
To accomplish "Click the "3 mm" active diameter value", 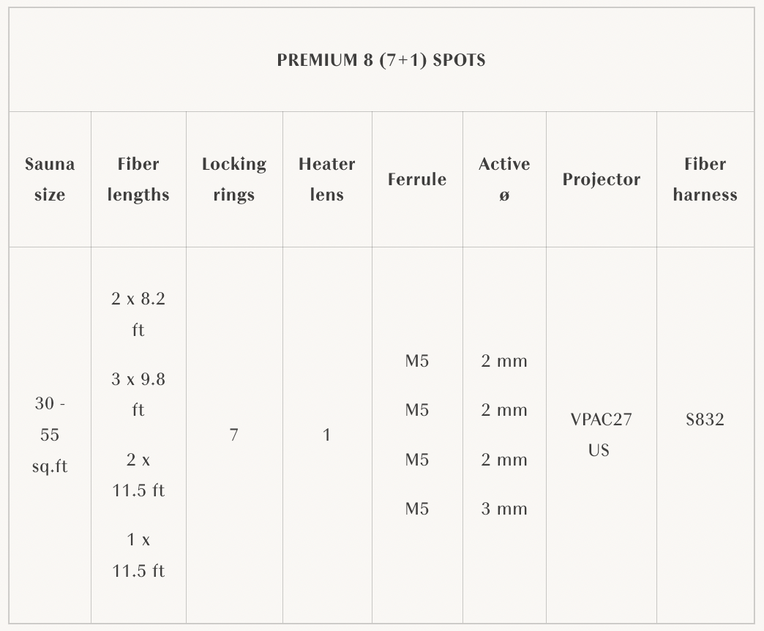I will [504, 509].
